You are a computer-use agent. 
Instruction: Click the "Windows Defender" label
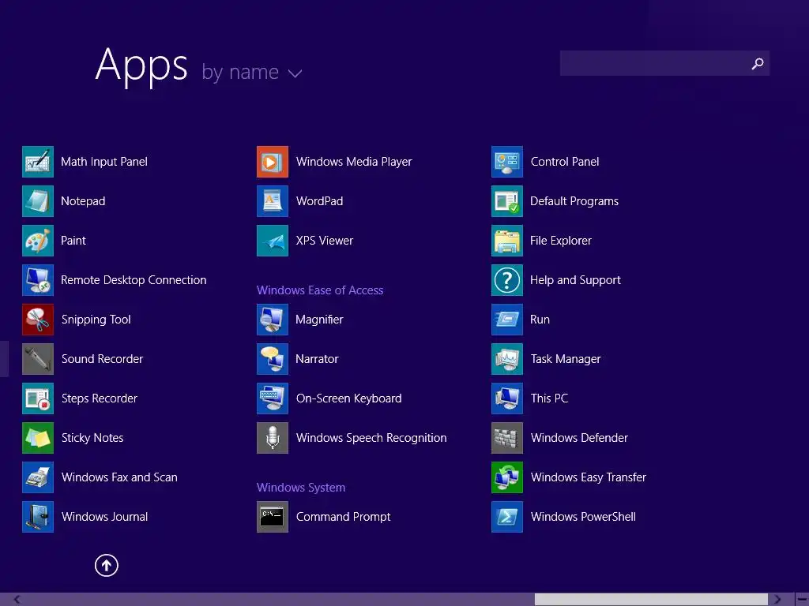click(x=579, y=438)
